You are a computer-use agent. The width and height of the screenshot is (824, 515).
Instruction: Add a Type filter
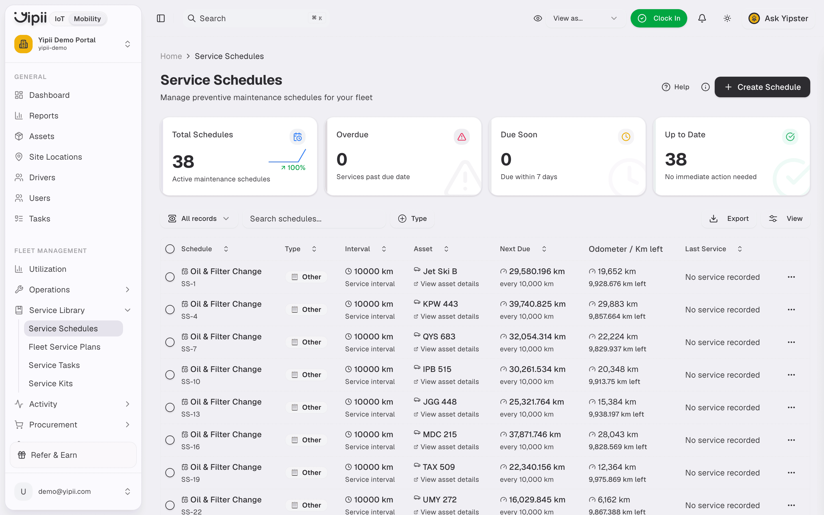coord(412,219)
